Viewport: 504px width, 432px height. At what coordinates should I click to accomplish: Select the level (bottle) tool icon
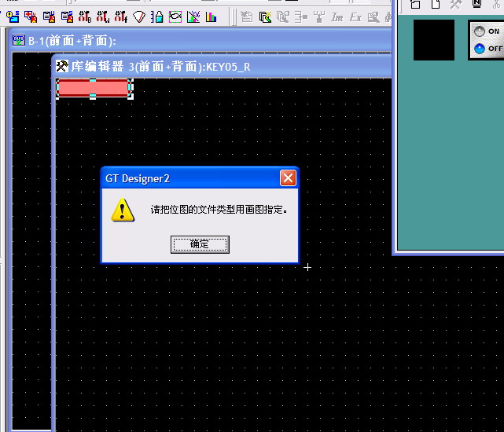pyautogui.click(x=157, y=16)
